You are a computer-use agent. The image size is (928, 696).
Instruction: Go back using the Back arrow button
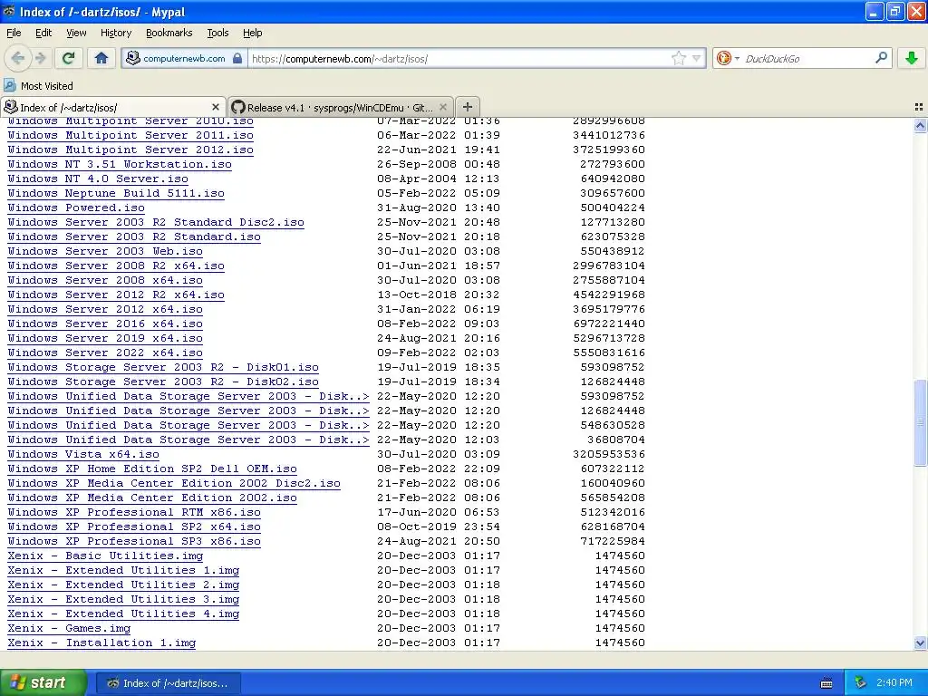pos(17,58)
